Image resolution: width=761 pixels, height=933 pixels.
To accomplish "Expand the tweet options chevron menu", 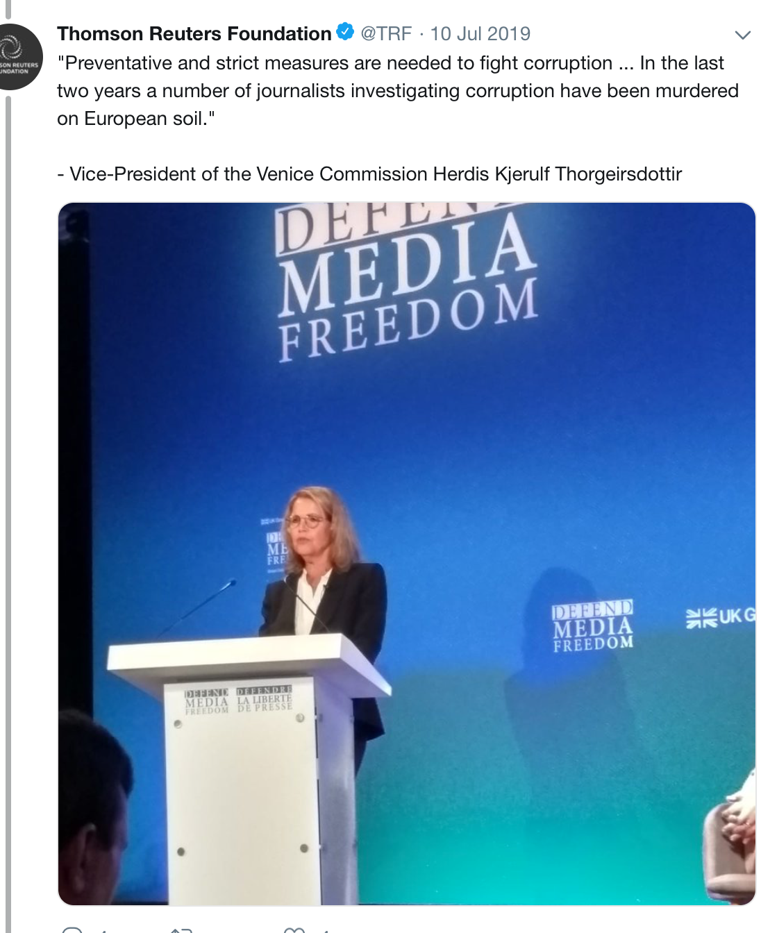I will (742, 35).
